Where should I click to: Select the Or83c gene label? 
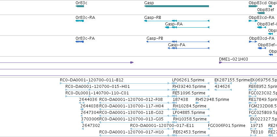(81, 3)
